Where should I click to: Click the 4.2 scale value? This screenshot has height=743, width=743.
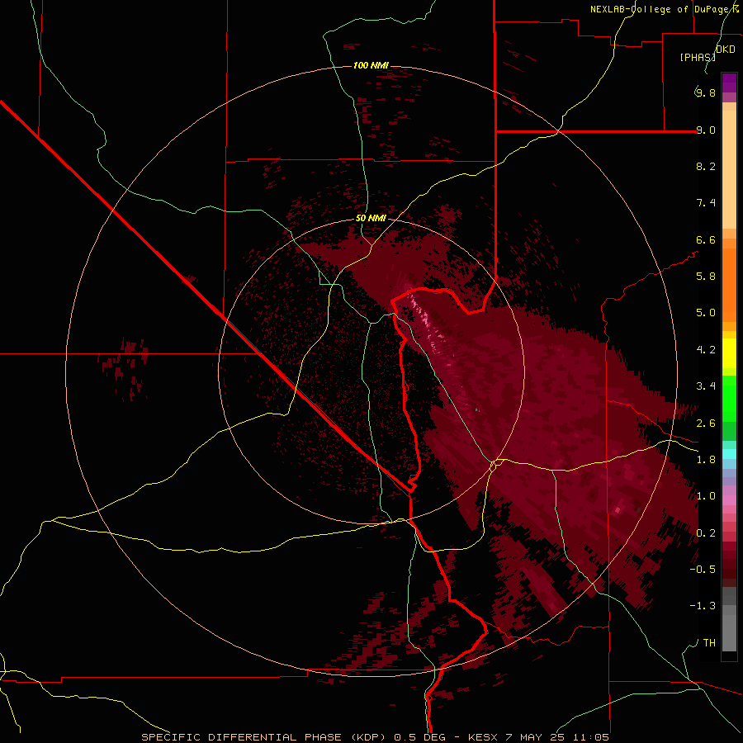(705, 350)
